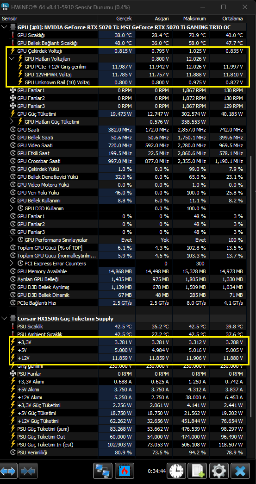Image resolution: width=256 pixels, height=484 pixels.
Task: Click chip icon beside Corsair HX1500i header
Action: 13,318
